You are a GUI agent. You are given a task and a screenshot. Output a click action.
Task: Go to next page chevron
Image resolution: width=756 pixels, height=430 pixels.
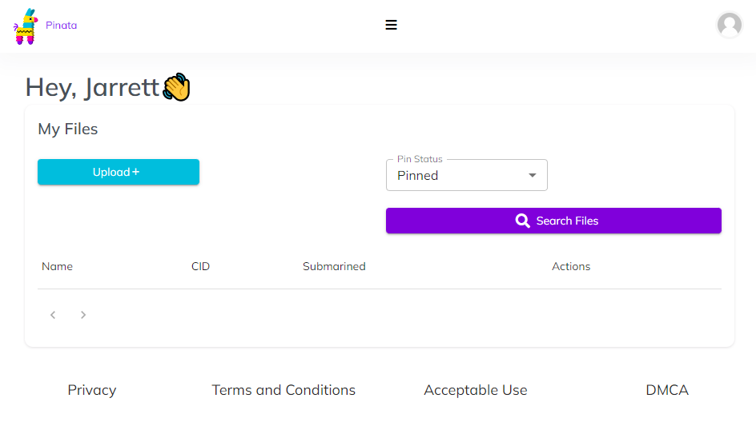point(83,315)
